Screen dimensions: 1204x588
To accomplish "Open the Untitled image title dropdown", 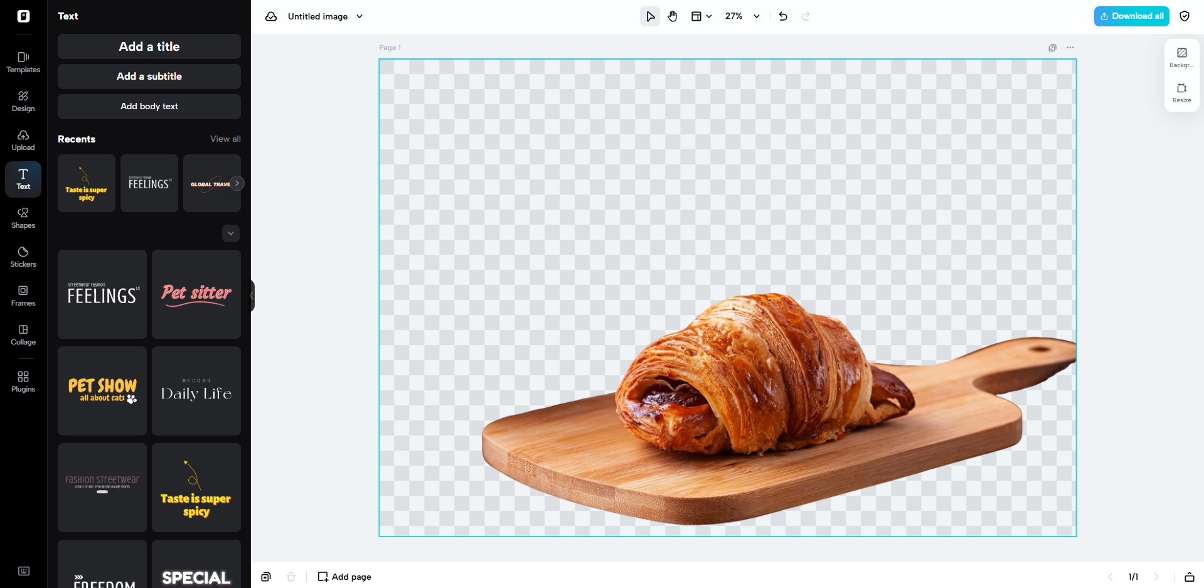I will coord(360,17).
